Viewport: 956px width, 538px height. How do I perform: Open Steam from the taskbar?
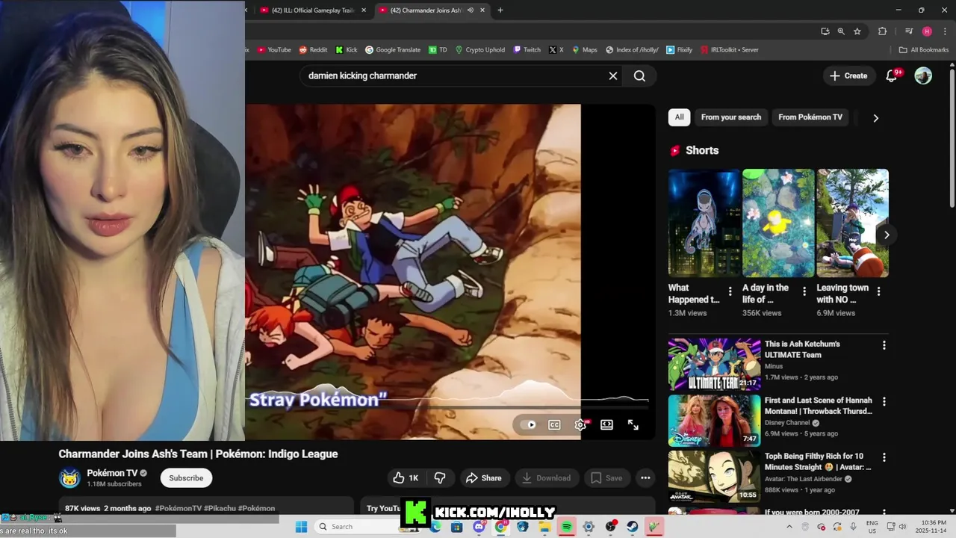[x=633, y=527]
